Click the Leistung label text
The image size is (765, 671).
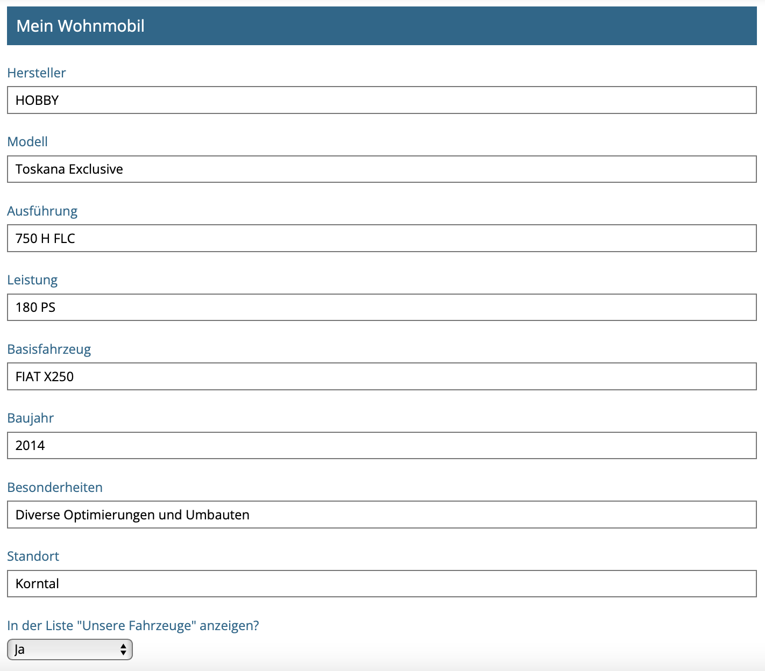click(32, 280)
